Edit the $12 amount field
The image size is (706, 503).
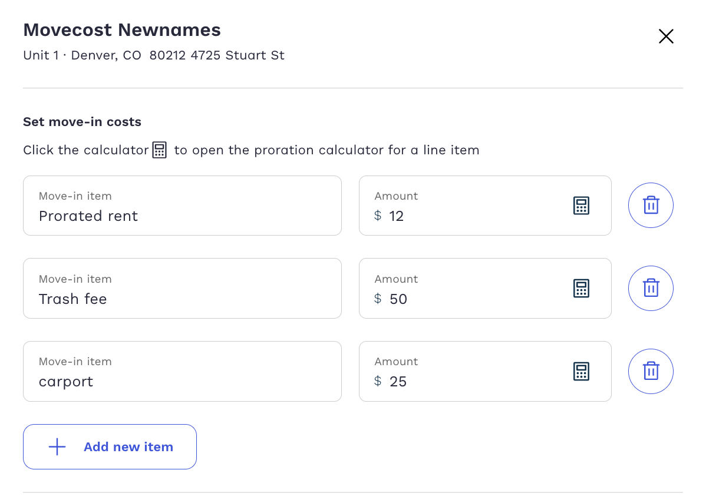[x=471, y=216]
